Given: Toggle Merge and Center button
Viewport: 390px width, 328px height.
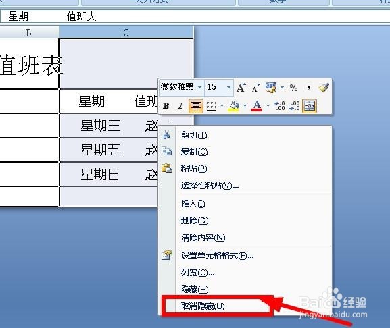Looking at the screenshot, I should click(309, 106).
